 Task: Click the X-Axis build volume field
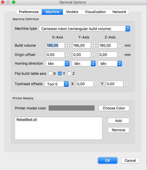pyautogui.click(x=55, y=45)
